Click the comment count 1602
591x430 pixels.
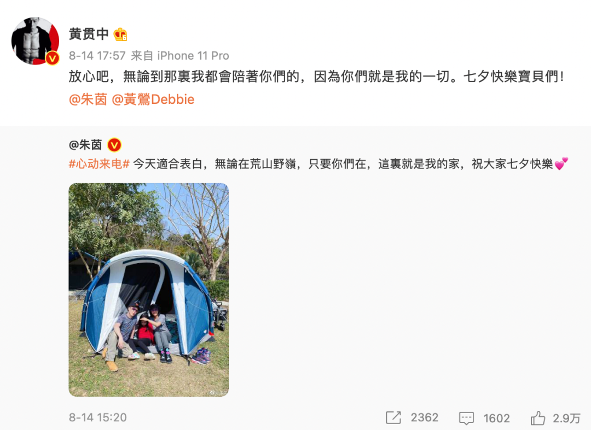click(x=496, y=418)
